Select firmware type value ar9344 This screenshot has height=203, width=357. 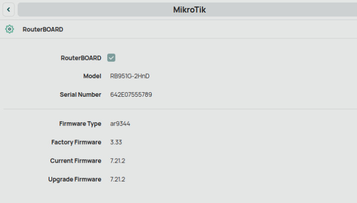pyautogui.click(x=120, y=124)
